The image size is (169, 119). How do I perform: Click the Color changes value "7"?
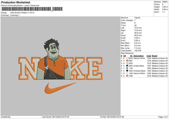135,20
